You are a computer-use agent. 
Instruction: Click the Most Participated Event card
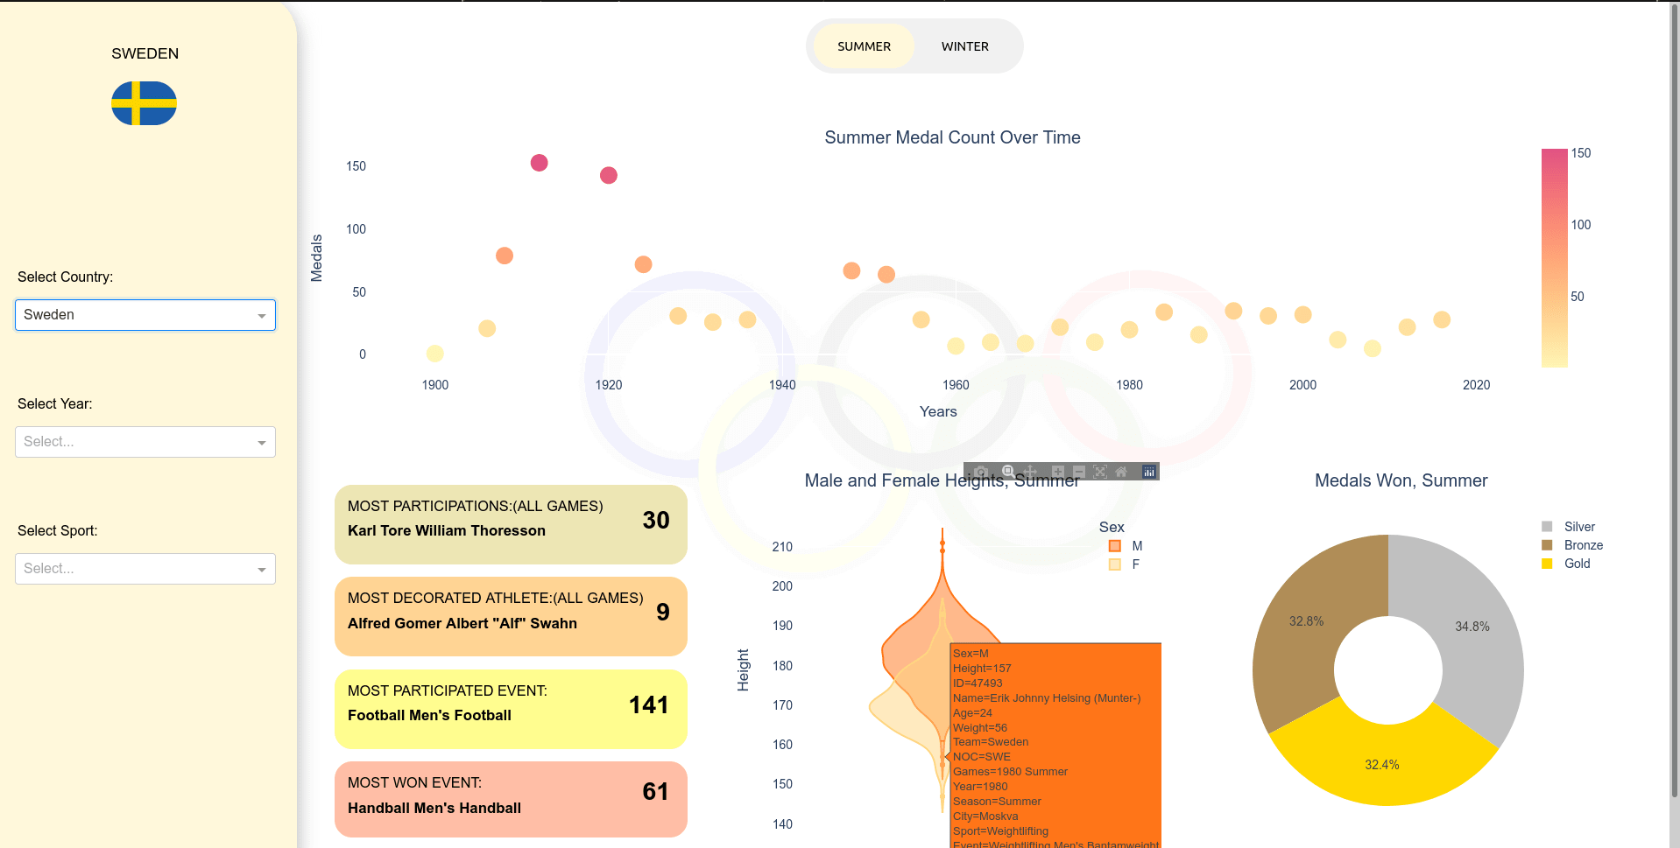click(511, 709)
